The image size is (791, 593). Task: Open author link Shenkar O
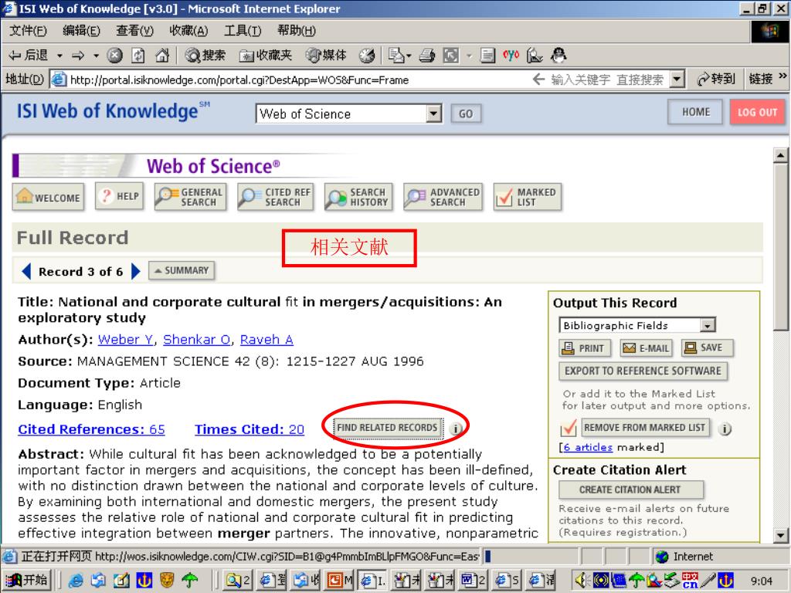click(x=197, y=340)
